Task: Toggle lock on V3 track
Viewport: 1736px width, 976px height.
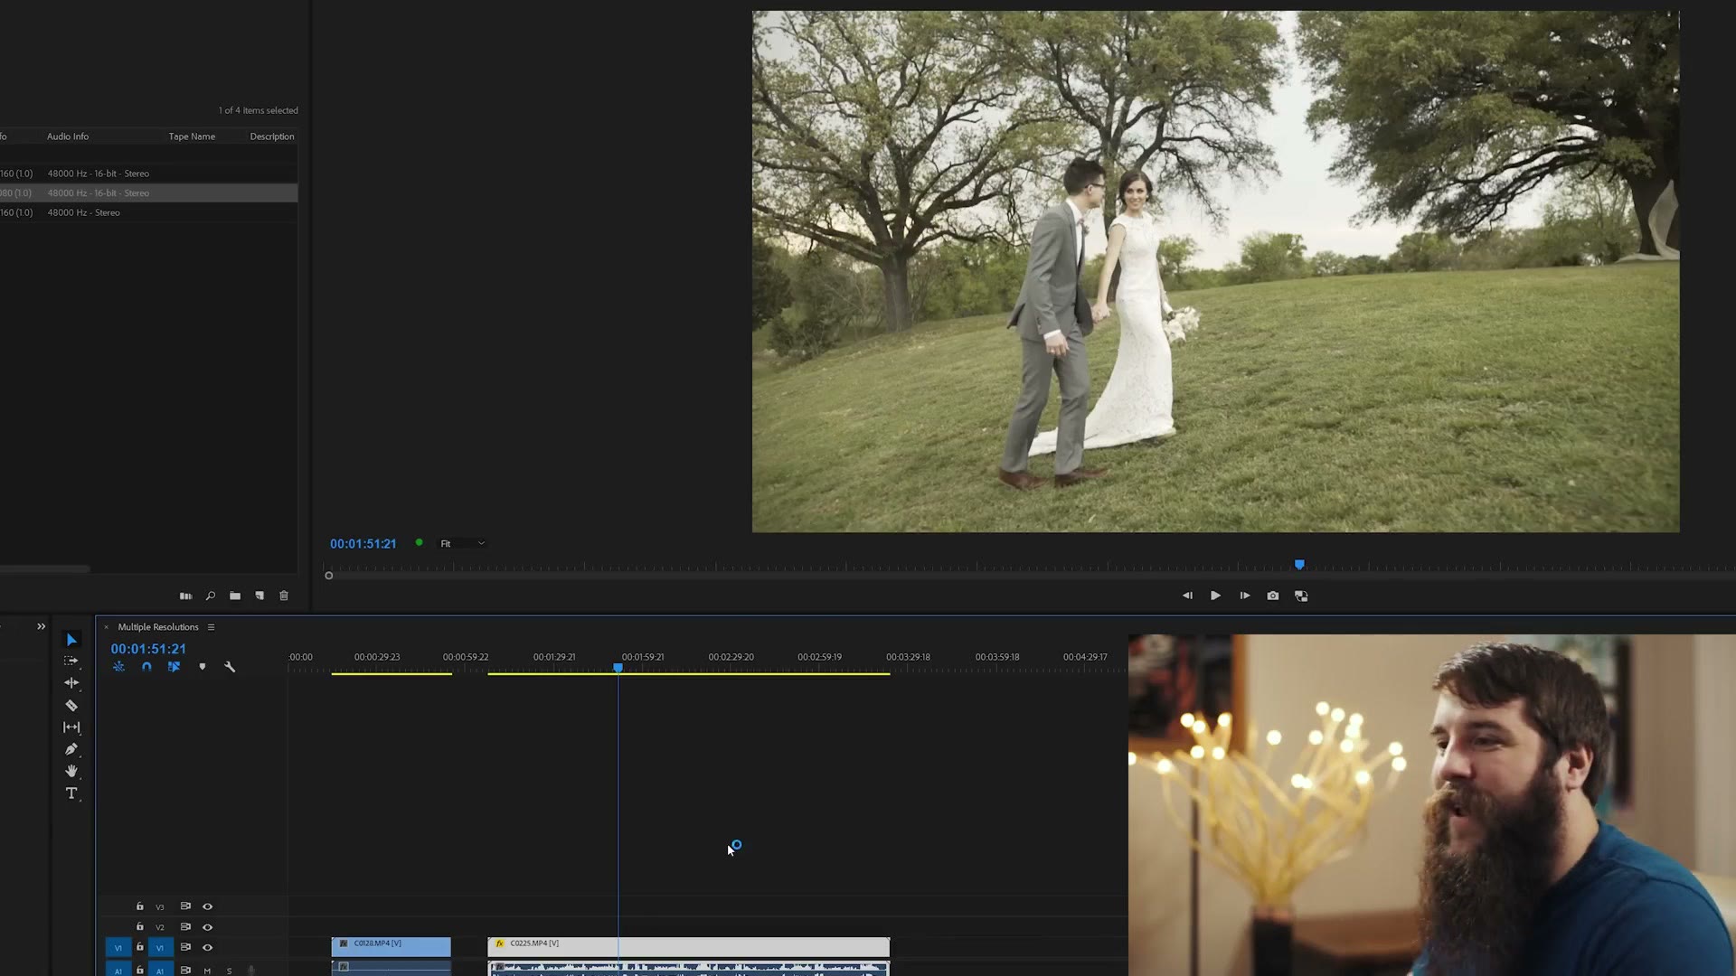Action: pos(140,906)
